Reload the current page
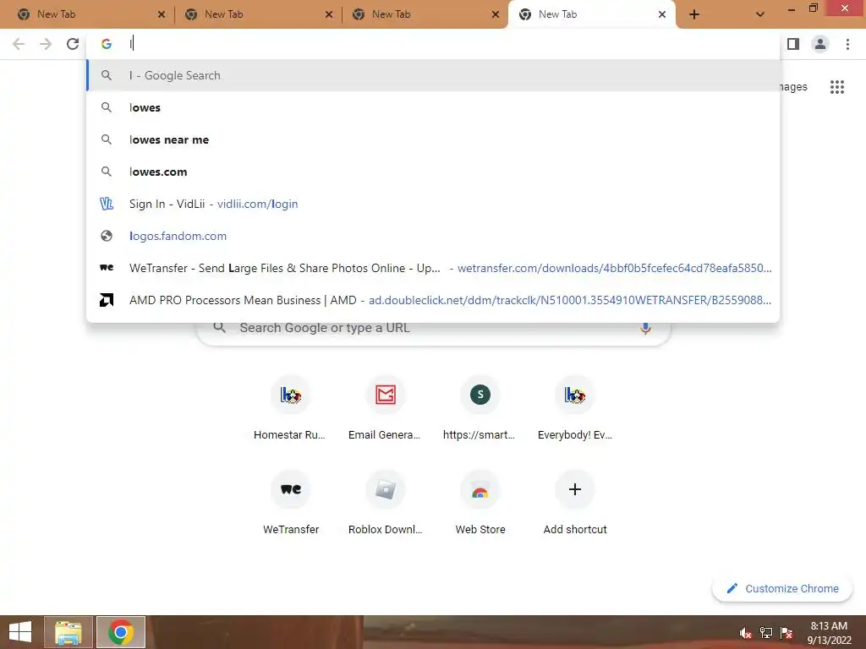 73,44
